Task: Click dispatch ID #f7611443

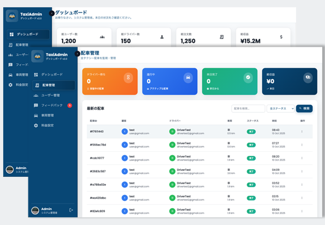Action: tap(97, 131)
